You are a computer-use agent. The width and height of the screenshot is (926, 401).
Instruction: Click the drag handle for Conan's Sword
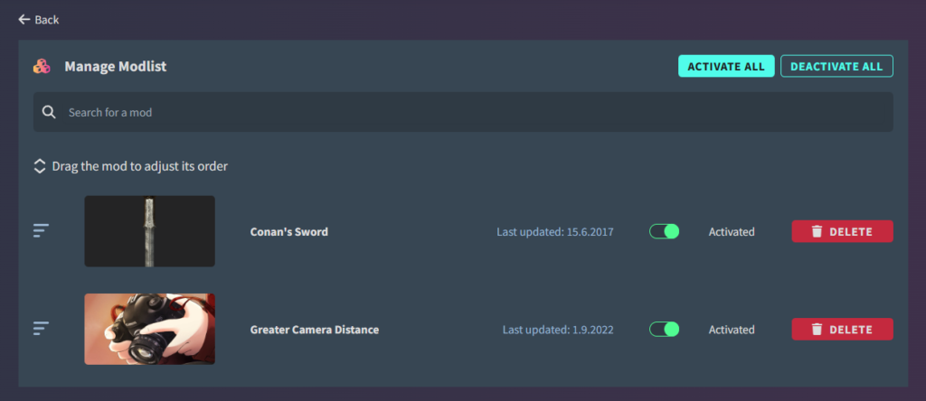(x=41, y=231)
